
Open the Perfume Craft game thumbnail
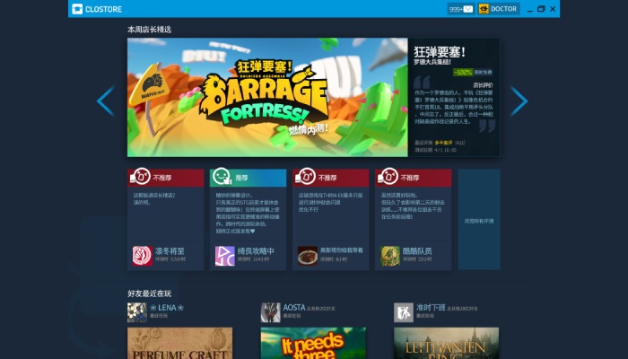pyautogui.click(x=179, y=343)
